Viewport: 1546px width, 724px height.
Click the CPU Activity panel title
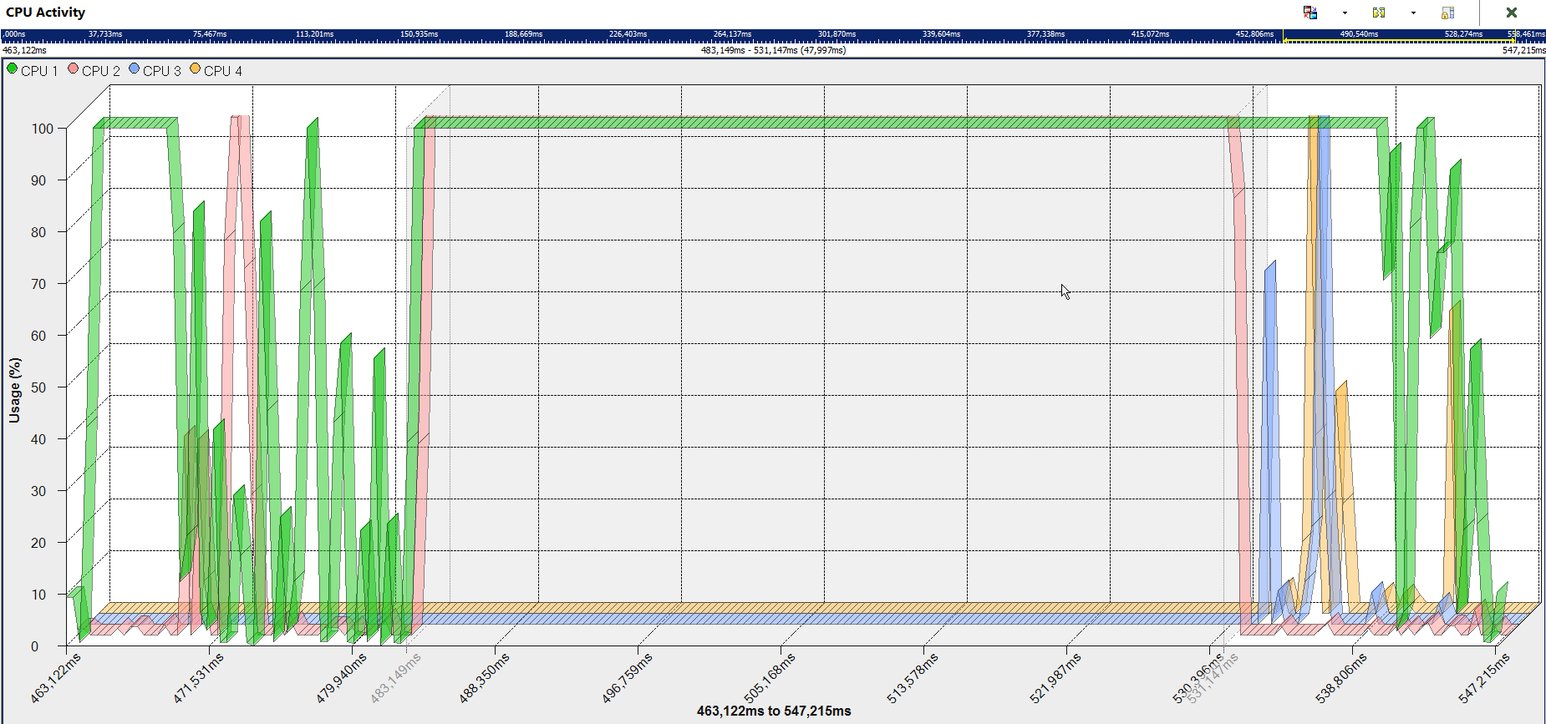(x=46, y=13)
